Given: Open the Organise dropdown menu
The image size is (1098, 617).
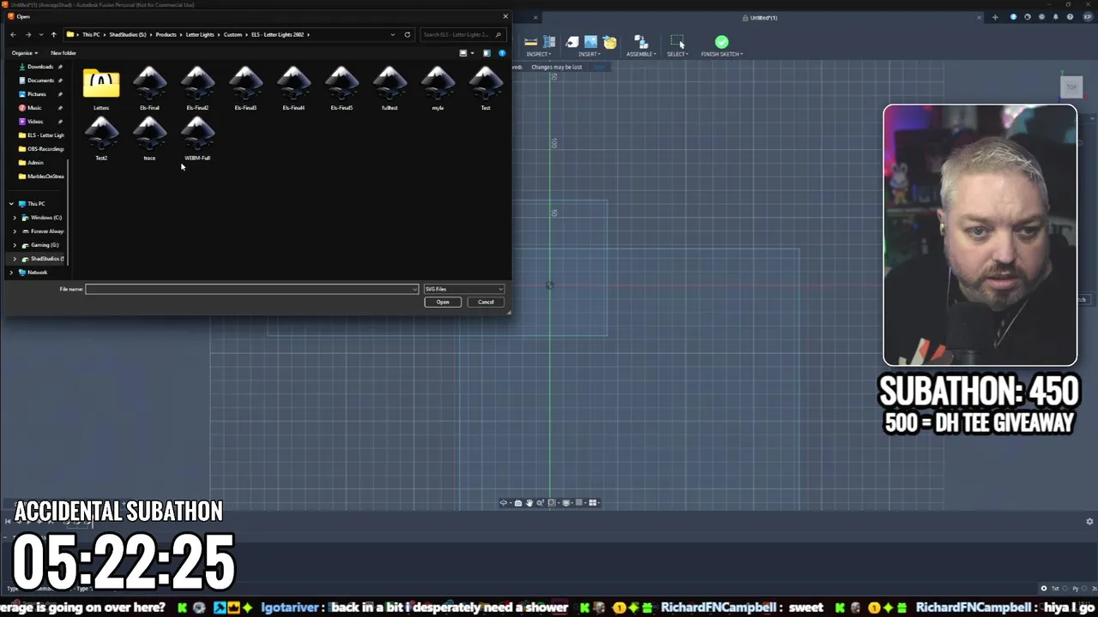Looking at the screenshot, I should [x=24, y=53].
